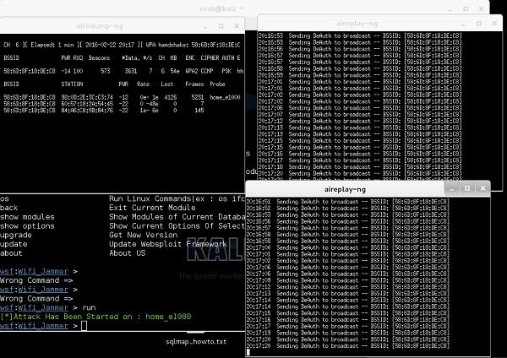Close the airodump-ng window
This screenshot has height=358, width=507.
click(237, 26)
